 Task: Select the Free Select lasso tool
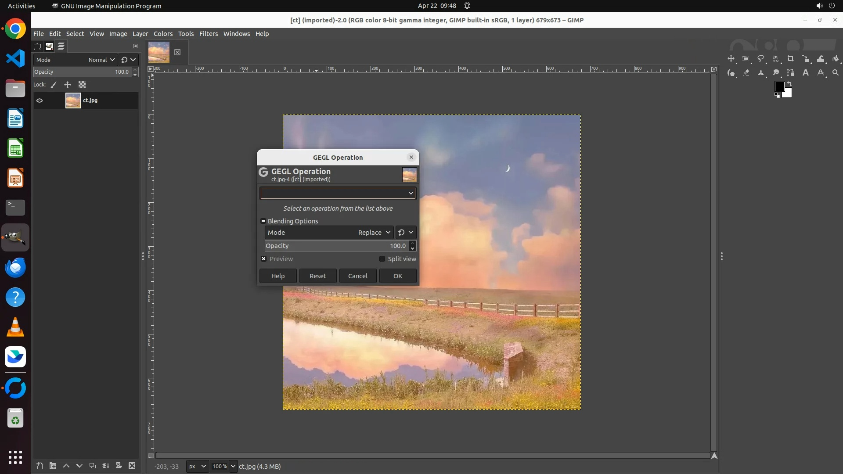tap(761, 59)
